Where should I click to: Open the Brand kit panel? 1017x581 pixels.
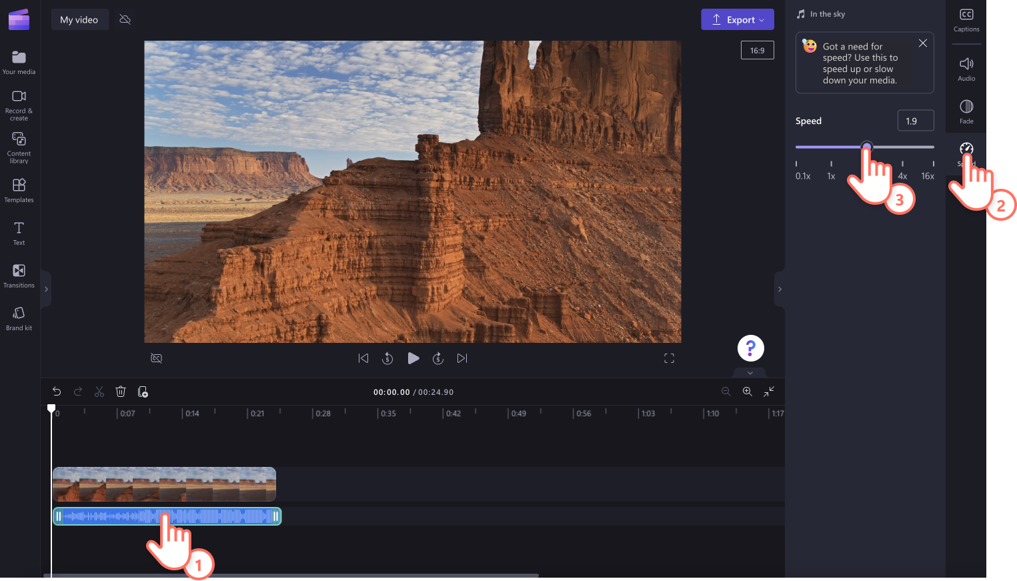(x=19, y=318)
